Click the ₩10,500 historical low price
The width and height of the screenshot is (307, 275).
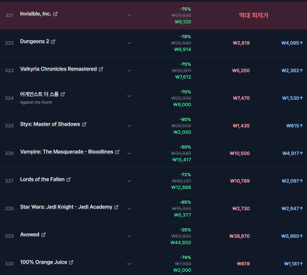click(240, 153)
